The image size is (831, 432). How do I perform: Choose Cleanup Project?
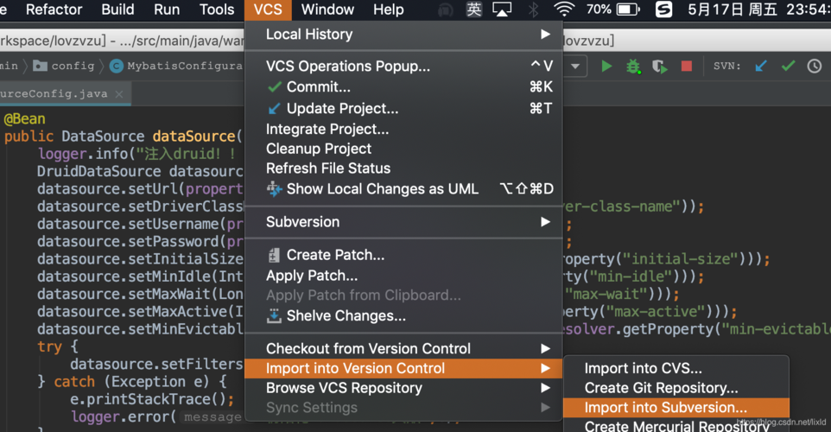[403, 149]
